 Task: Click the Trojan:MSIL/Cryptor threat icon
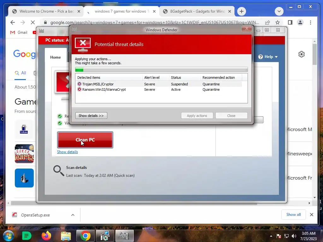coord(79,84)
